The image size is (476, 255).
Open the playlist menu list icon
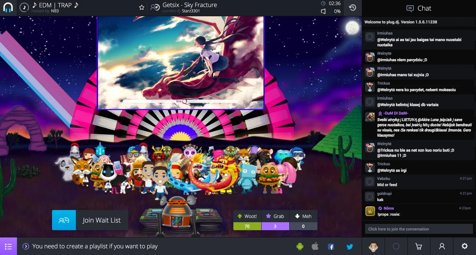click(8, 246)
